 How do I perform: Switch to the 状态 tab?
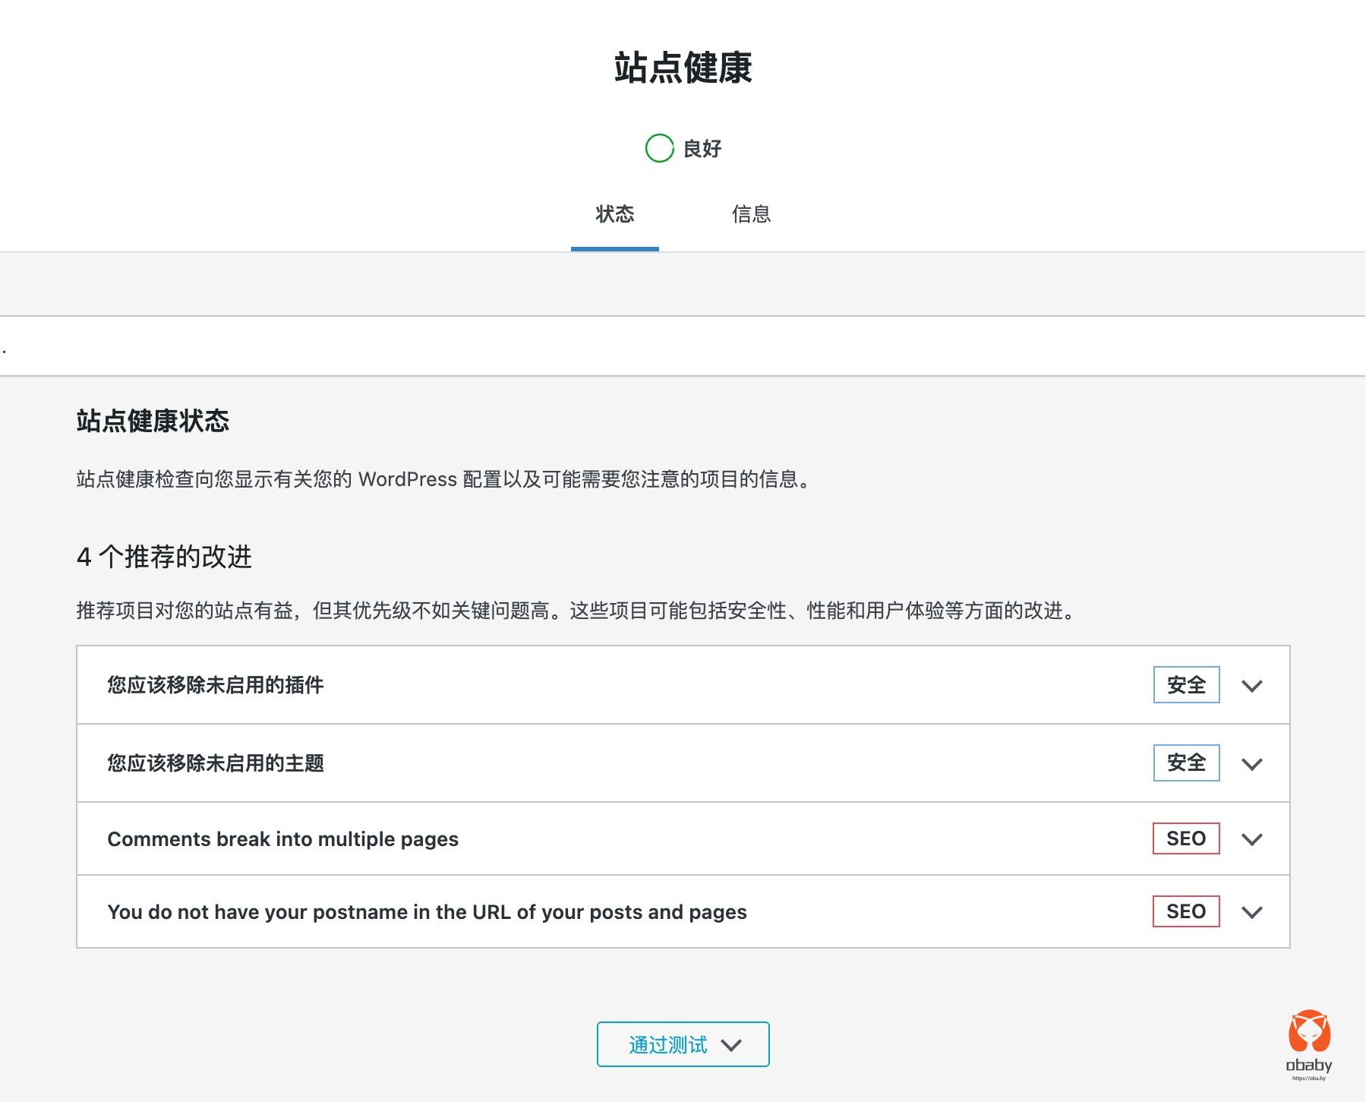point(614,215)
